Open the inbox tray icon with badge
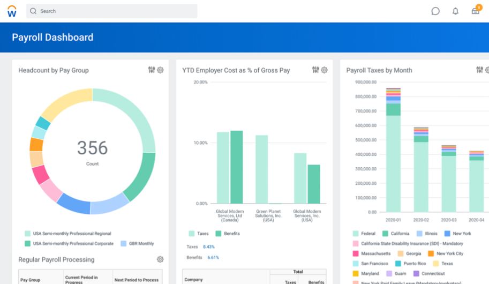The height and width of the screenshot is (284, 489). 476,10
